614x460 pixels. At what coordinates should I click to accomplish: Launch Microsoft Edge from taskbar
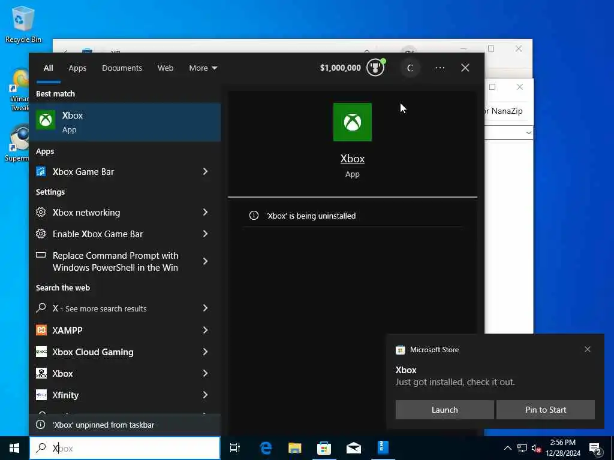[266, 448]
